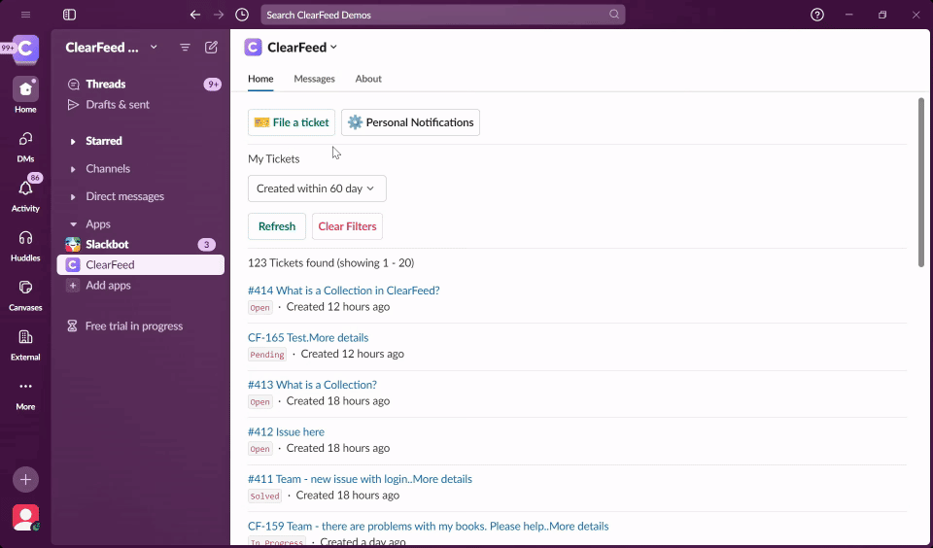Open Canvases in the left rail
This screenshot has height=548, width=933.
click(x=25, y=288)
